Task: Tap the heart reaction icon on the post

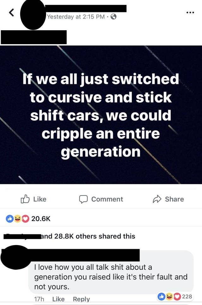Action: pos(26,219)
